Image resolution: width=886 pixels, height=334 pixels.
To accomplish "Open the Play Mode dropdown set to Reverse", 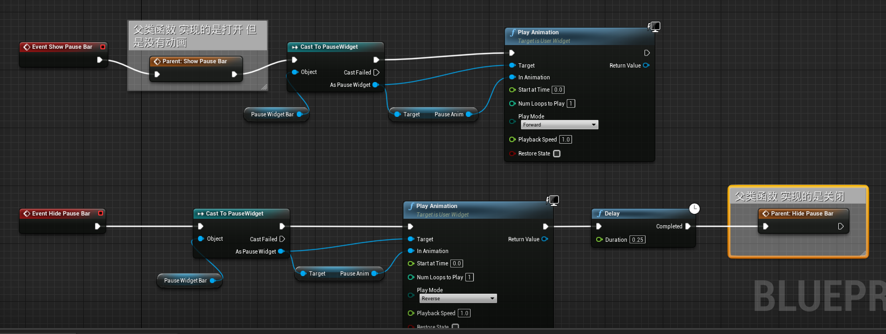I will [x=458, y=299].
